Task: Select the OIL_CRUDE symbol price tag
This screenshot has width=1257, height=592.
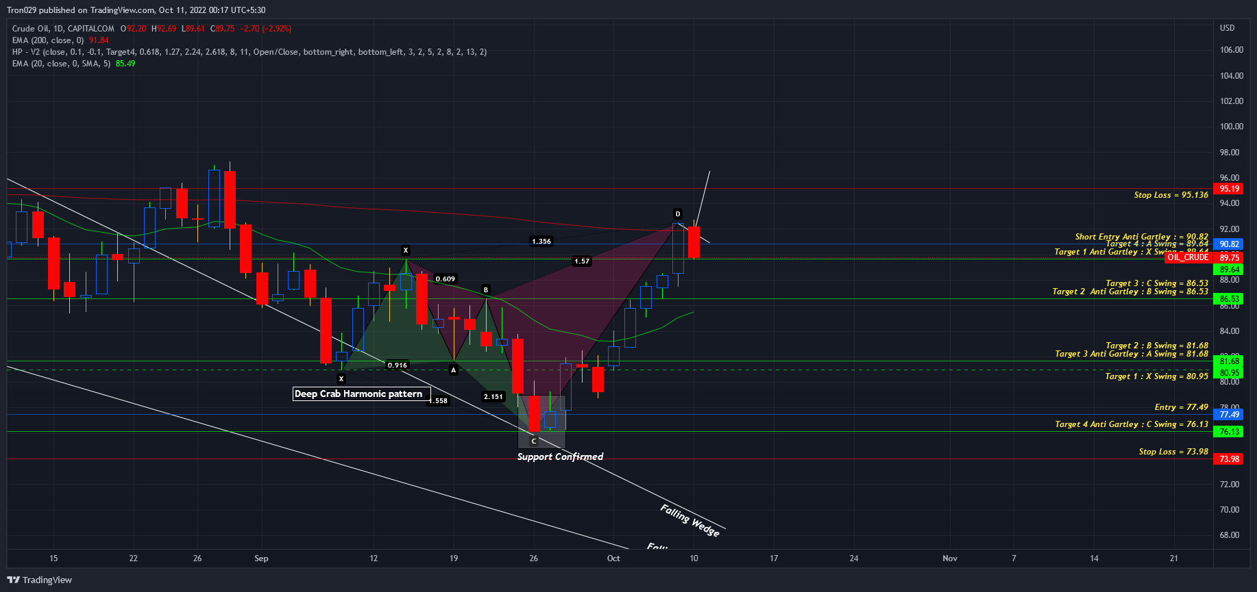Action: [1188, 257]
